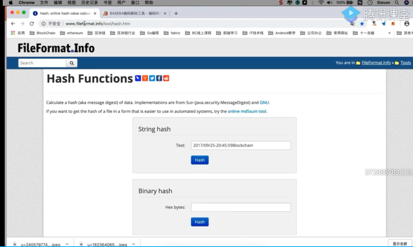The height and width of the screenshot is (247, 413).
Task: Share page via Hacker News Y icon
Action: (x=145, y=78)
